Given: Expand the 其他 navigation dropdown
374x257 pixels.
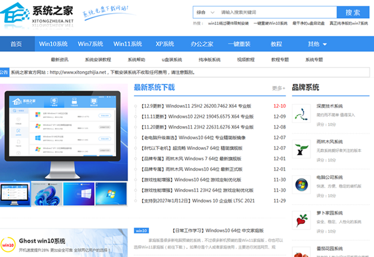Looking at the screenshot, I should [x=317, y=44].
